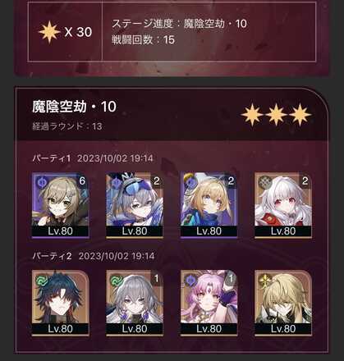Open the blonde character portrait in Party 1

(209, 205)
